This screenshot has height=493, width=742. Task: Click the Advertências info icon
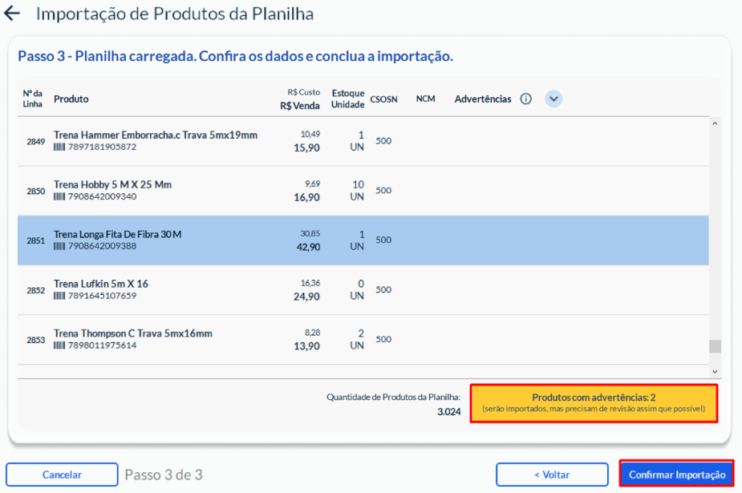(x=526, y=99)
